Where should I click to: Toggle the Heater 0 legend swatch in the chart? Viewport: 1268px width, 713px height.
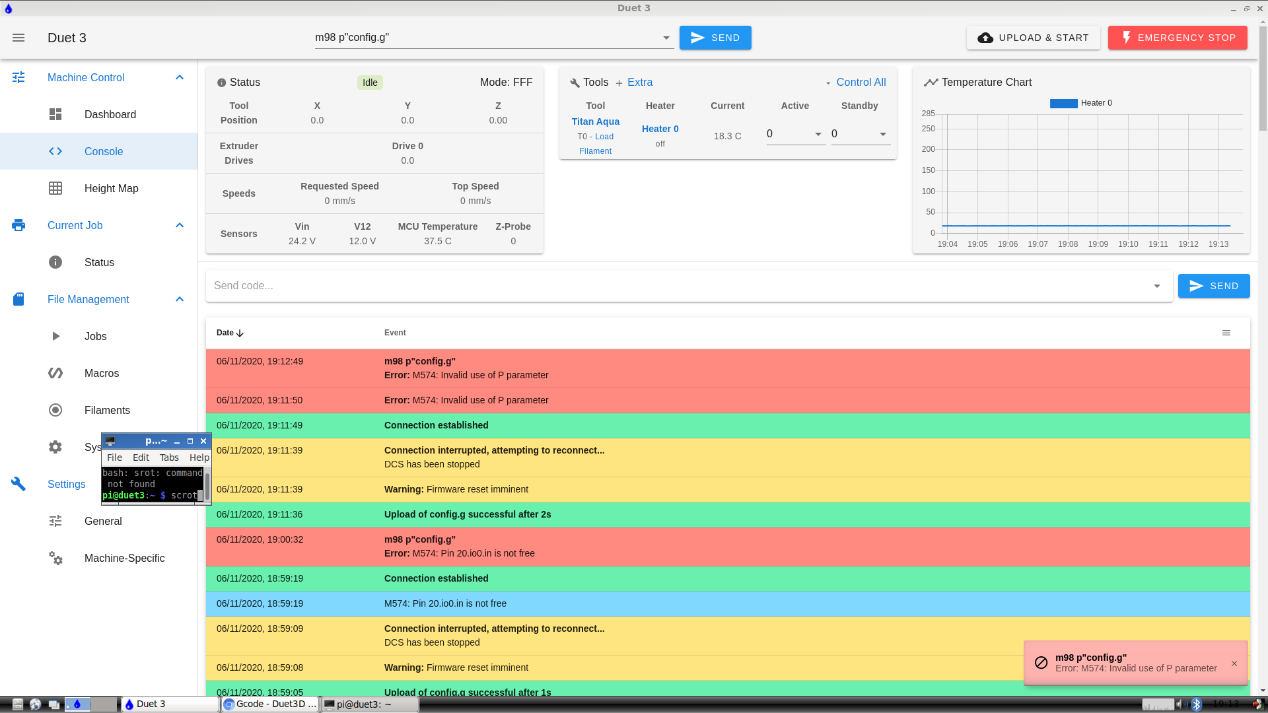tap(1063, 103)
